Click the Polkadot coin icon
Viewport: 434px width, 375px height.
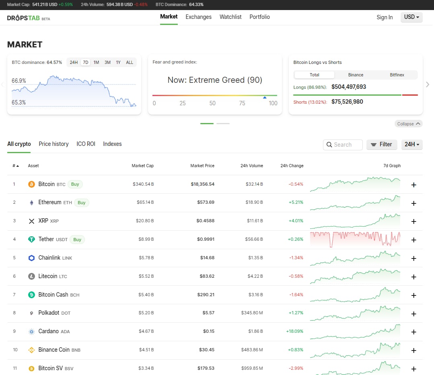(31, 313)
